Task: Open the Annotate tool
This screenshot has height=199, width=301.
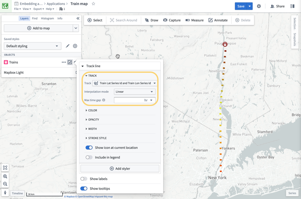Action: pos(218,20)
